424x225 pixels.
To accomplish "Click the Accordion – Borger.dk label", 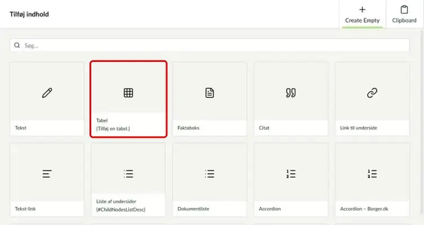I will 364,209.
